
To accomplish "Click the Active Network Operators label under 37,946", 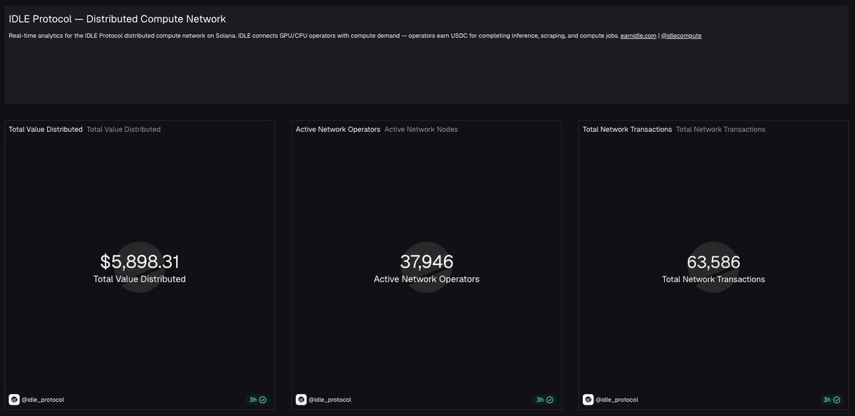I will [x=427, y=279].
